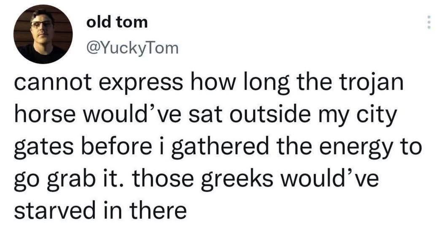The width and height of the screenshot is (440, 228).
Task: Click old tom's profile picture
Action: (43, 35)
